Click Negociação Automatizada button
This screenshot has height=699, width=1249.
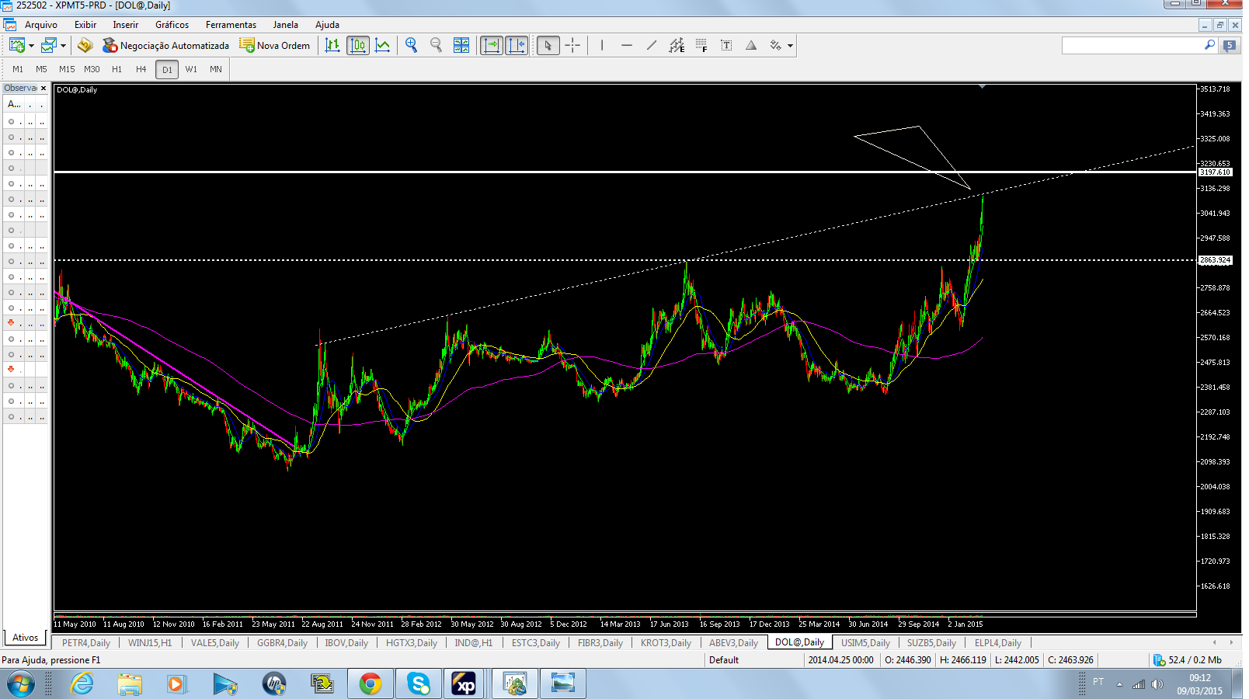[x=166, y=45]
